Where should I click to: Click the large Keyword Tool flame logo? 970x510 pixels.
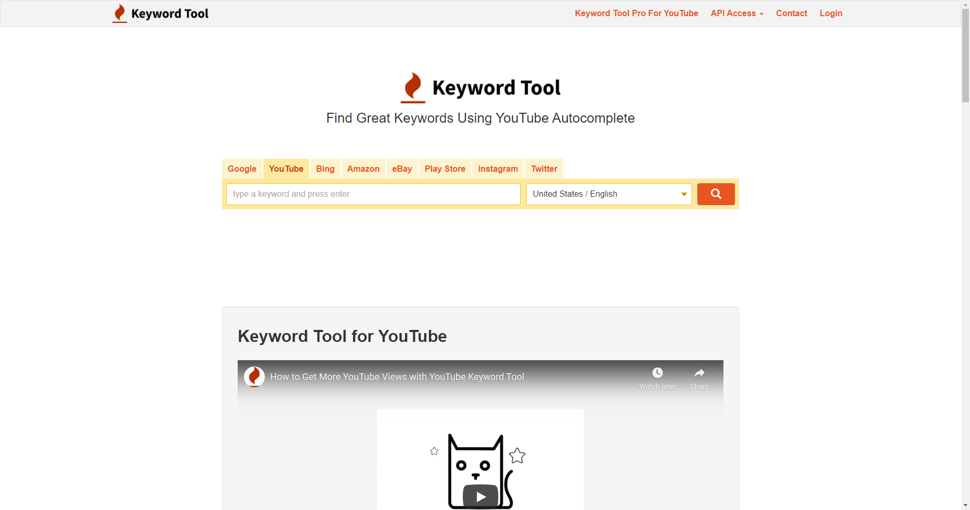click(x=413, y=88)
